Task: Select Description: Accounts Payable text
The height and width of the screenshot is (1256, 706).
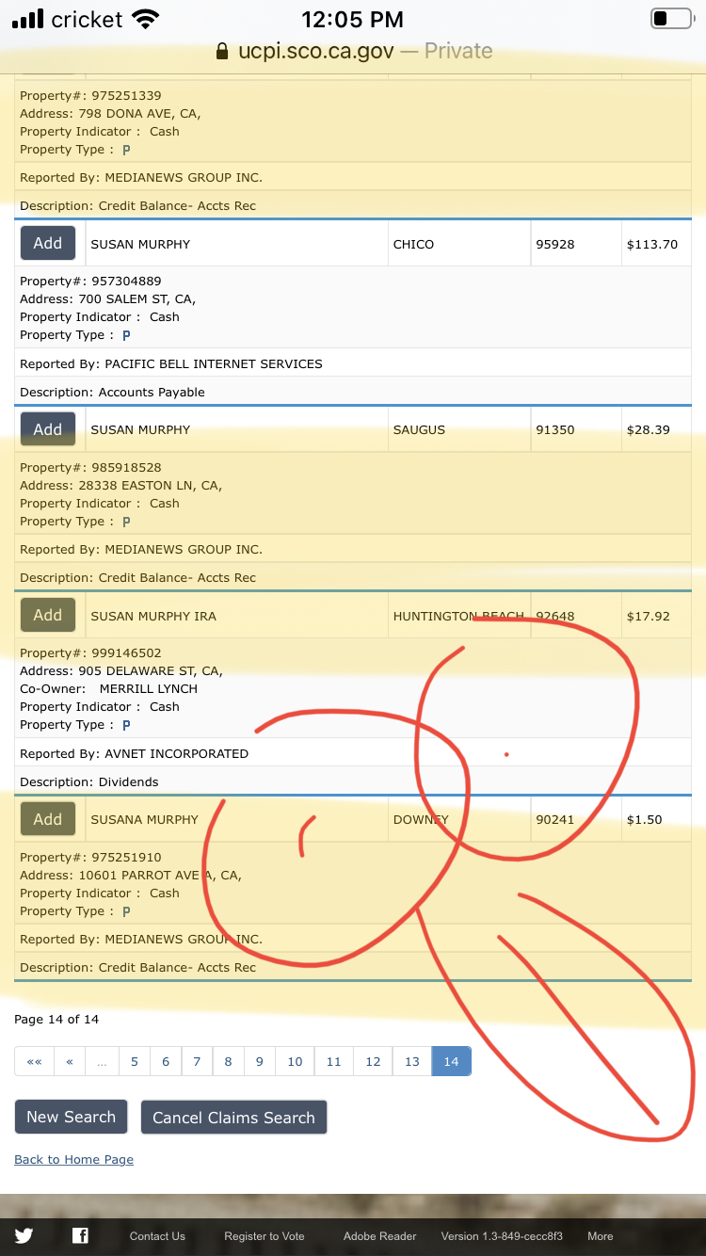Action: coord(112,392)
